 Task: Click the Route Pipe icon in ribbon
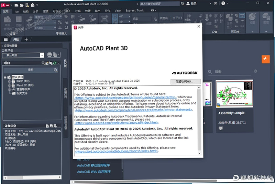29,19
